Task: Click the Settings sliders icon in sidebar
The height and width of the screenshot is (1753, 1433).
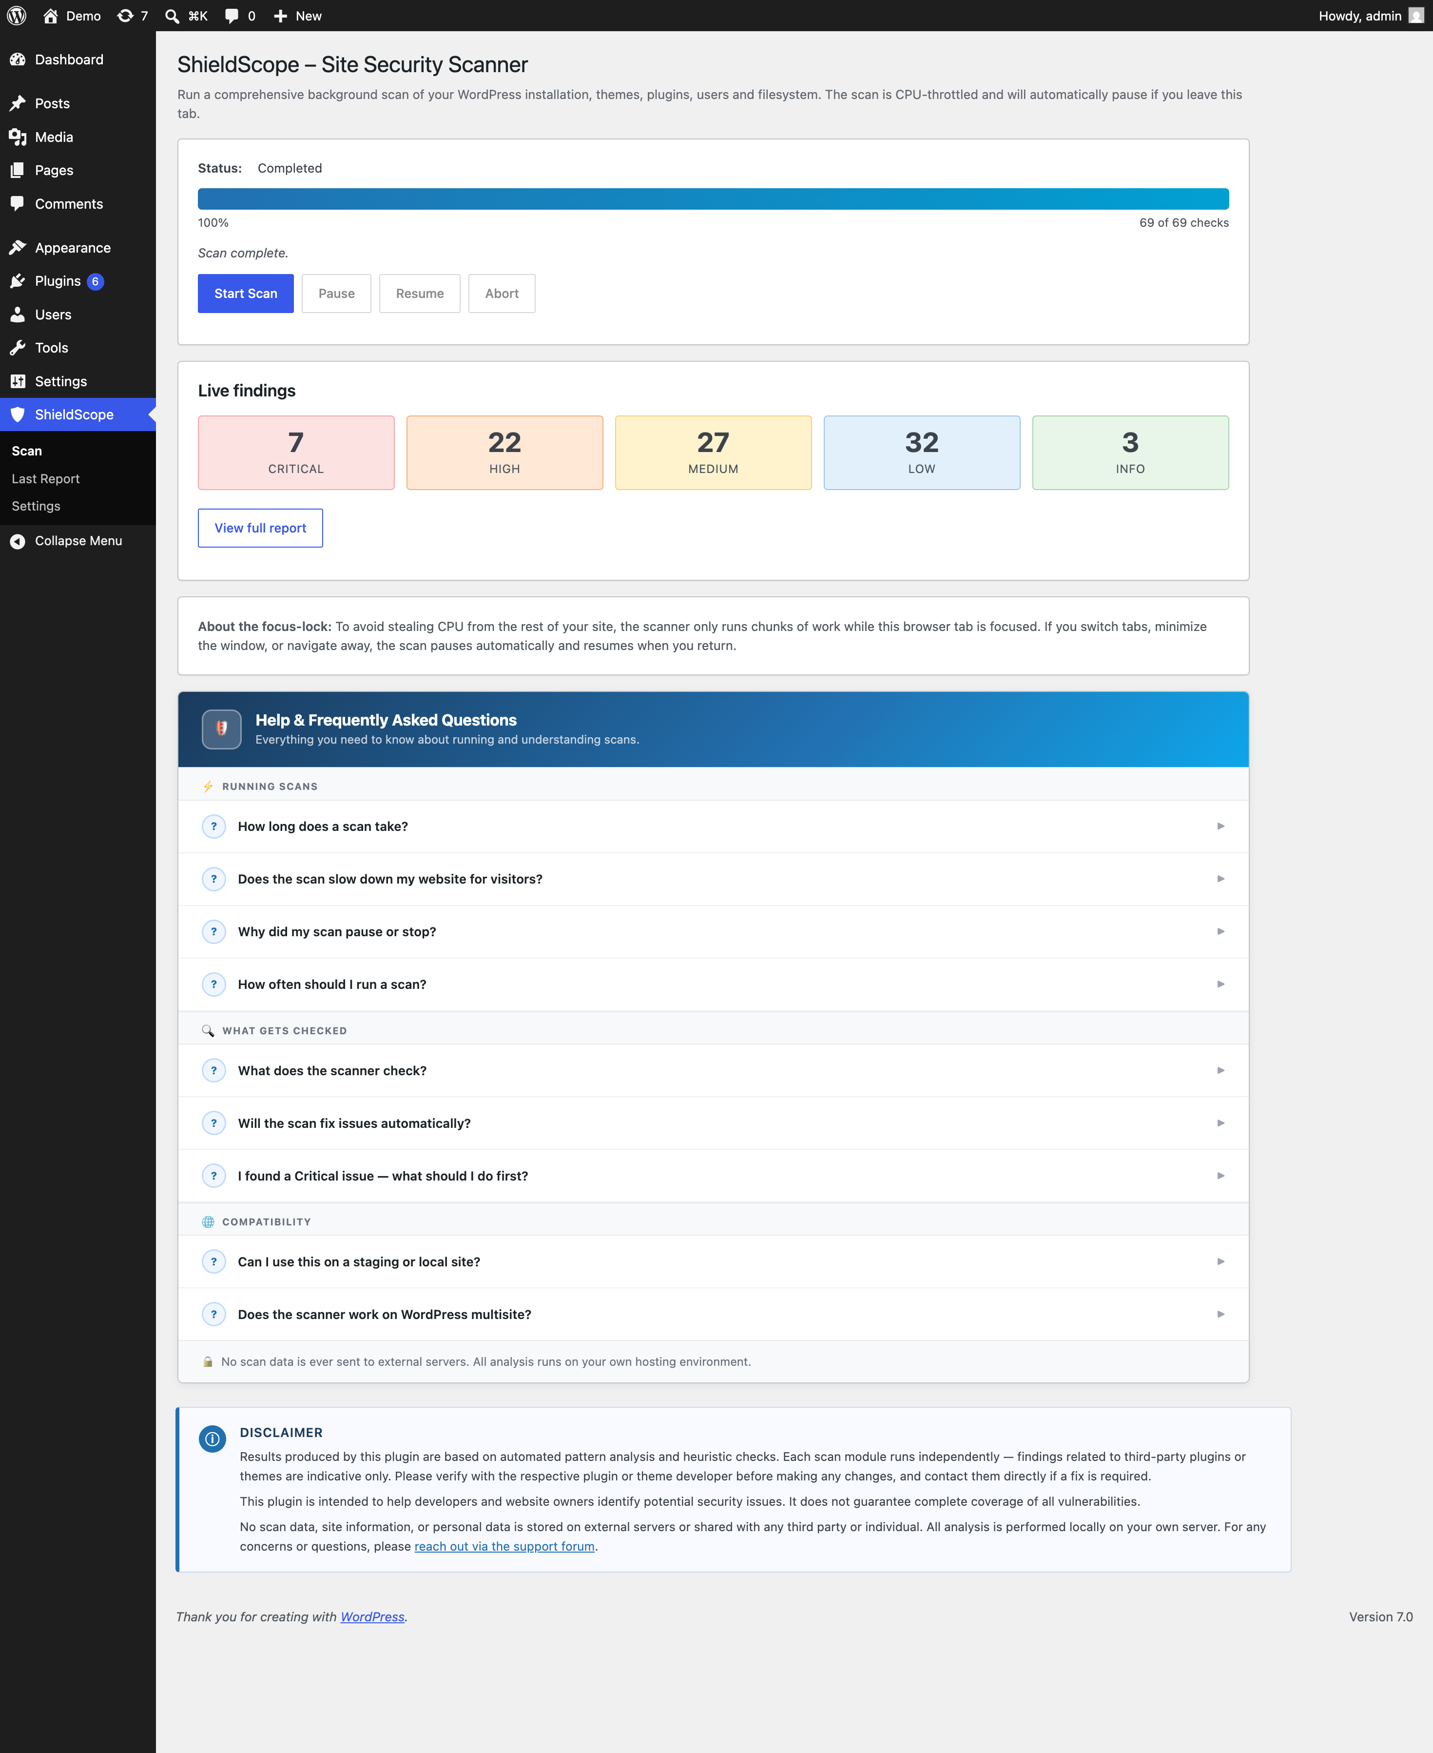Action: point(18,381)
